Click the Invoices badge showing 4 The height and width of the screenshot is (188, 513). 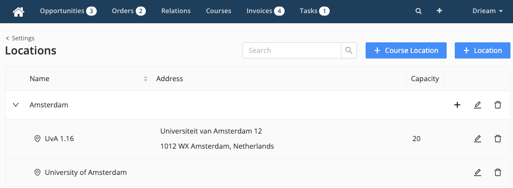click(x=279, y=11)
